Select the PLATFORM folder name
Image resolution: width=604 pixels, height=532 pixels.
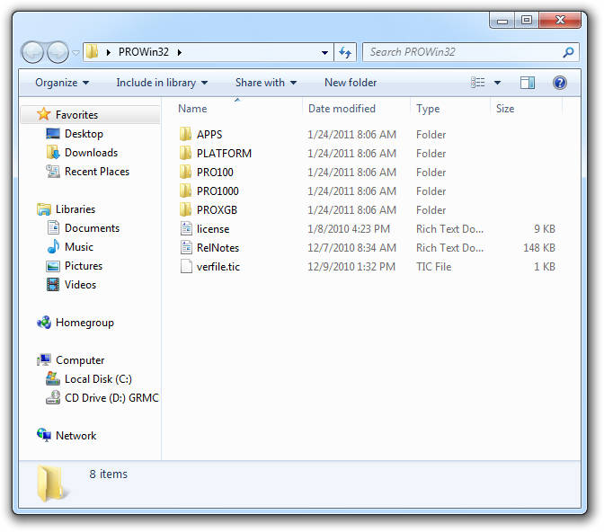224,154
